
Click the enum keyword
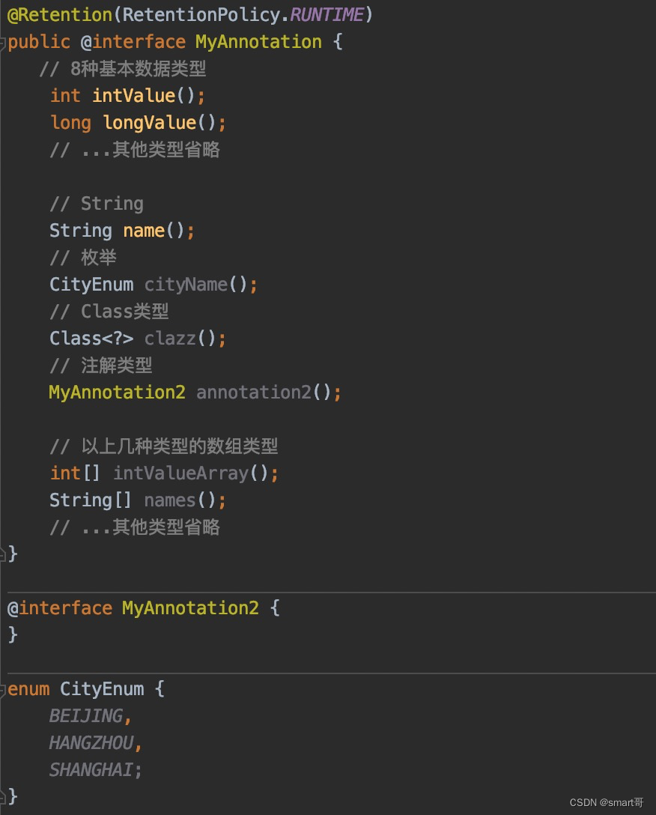28,688
